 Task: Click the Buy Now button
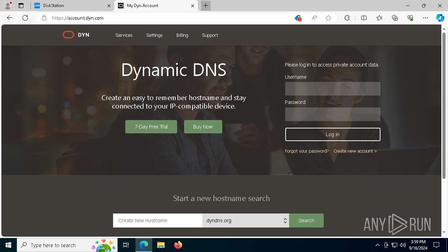[203, 127]
